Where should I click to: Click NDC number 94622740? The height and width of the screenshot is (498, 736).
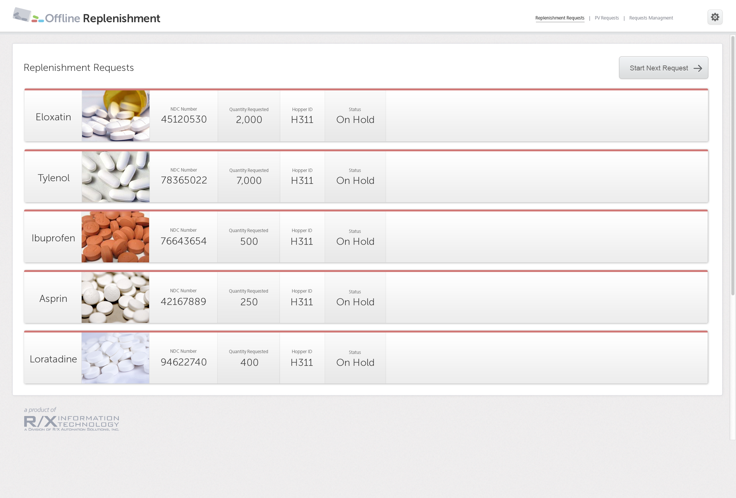[x=184, y=362]
